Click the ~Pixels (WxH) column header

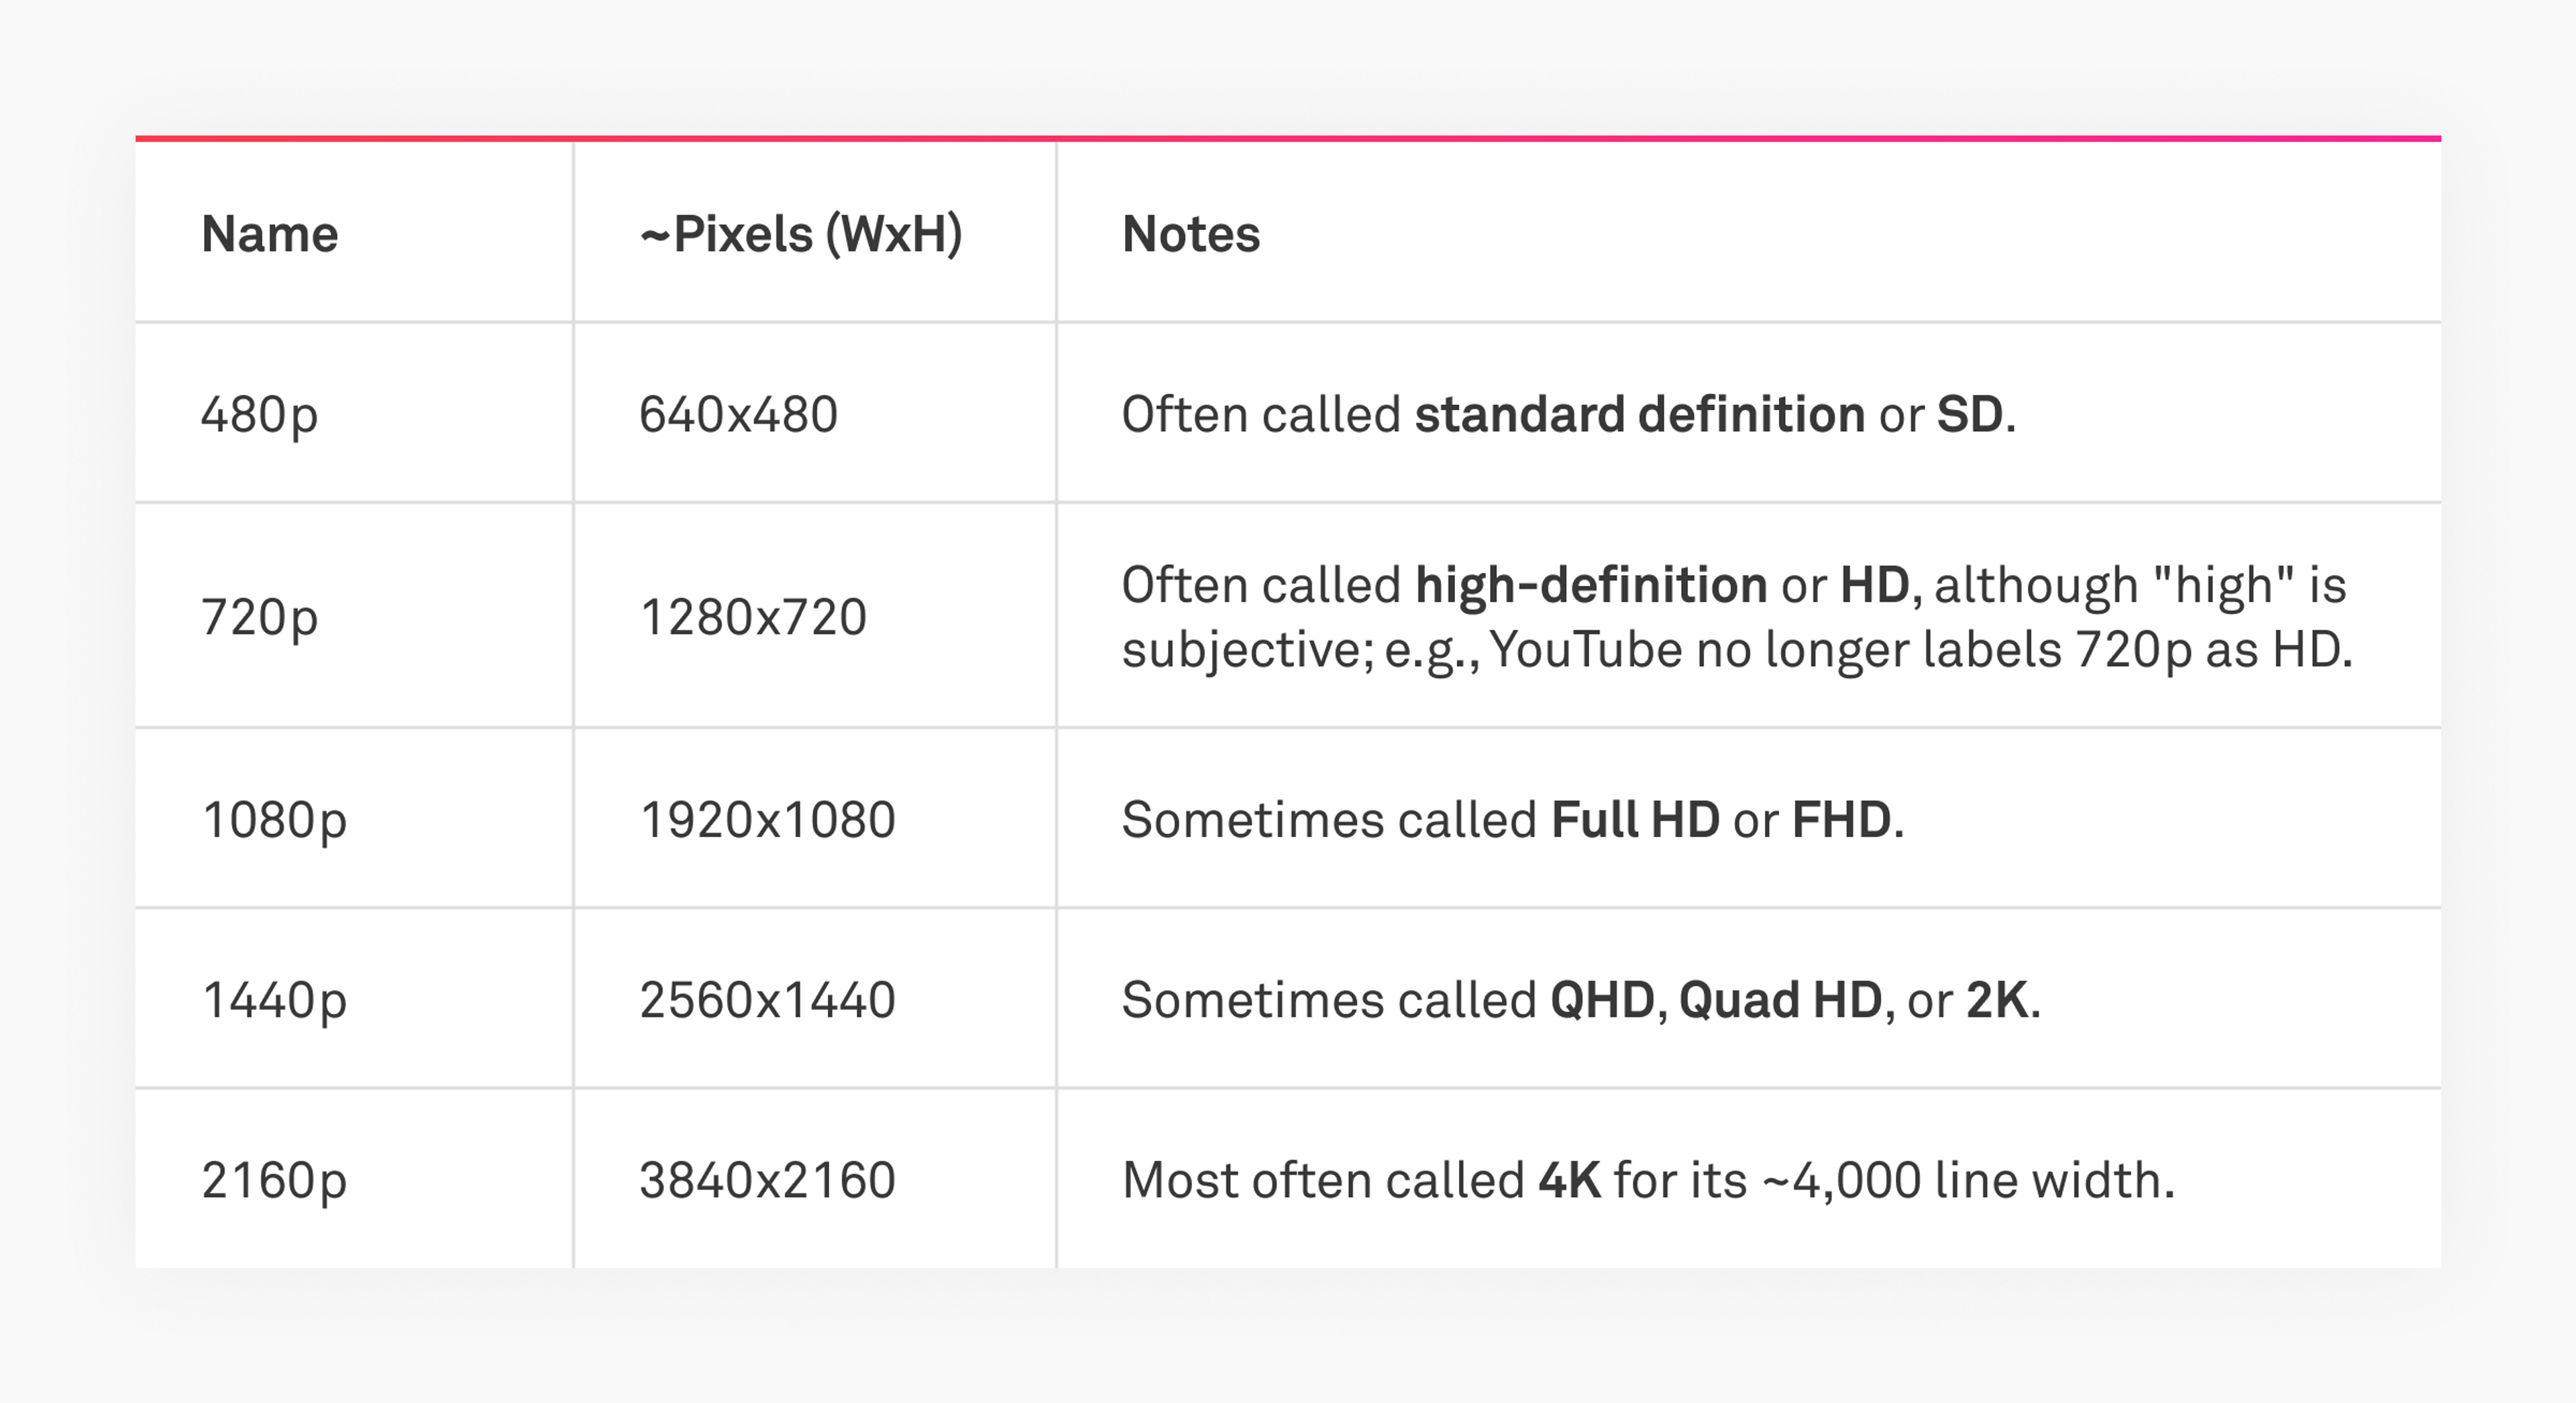coord(801,234)
